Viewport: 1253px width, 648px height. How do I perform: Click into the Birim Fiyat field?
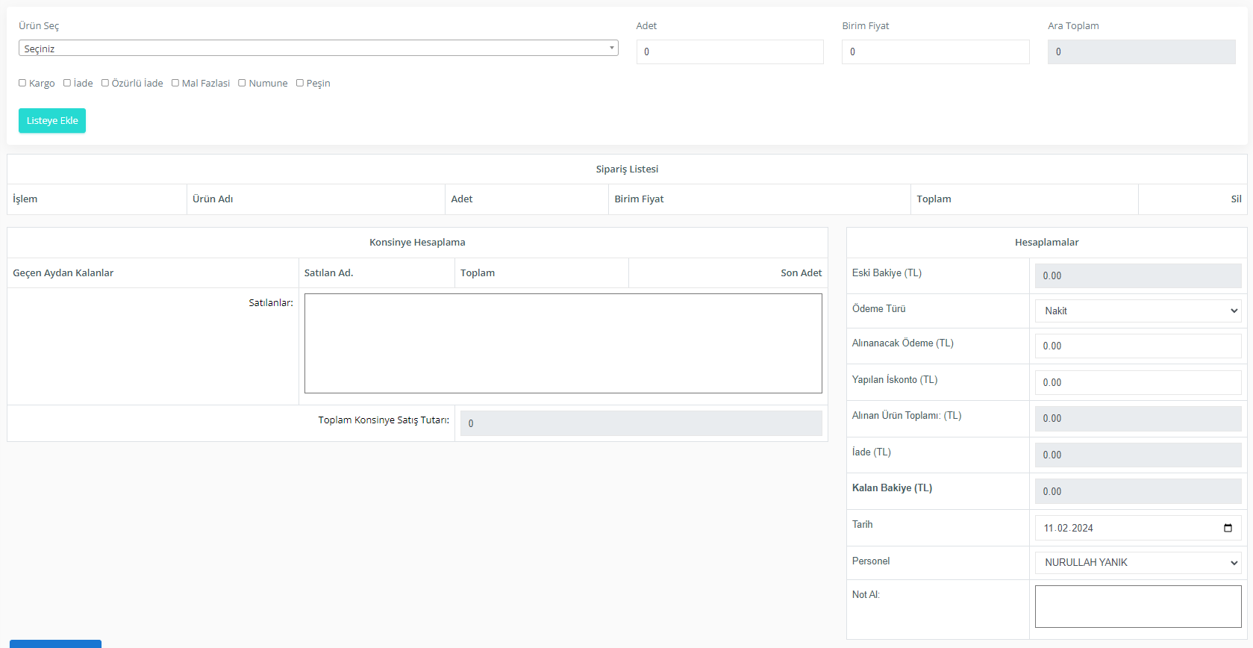(935, 52)
